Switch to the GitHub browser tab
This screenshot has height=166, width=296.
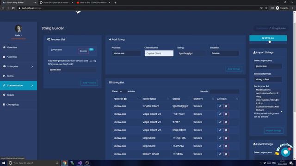(x=56, y=3)
